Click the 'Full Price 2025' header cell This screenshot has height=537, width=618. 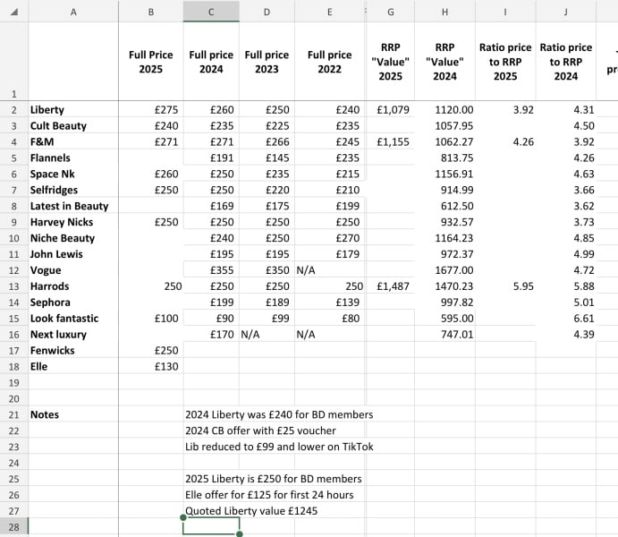(x=151, y=62)
